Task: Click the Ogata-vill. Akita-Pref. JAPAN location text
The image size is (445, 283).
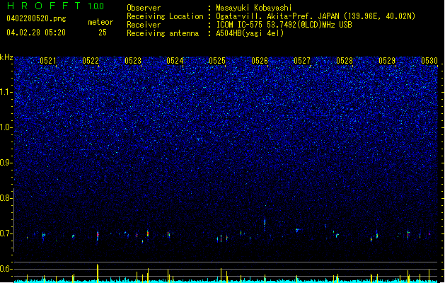Action: coord(316,16)
